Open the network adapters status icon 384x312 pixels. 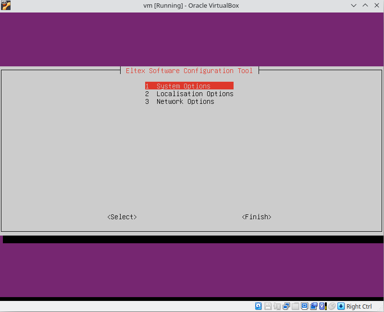coord(286,306)
